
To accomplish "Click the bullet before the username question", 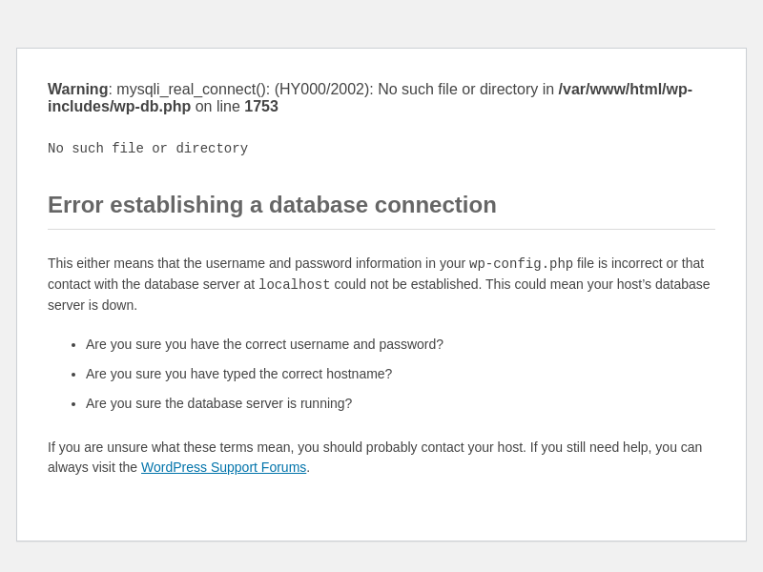I will 73,345.
